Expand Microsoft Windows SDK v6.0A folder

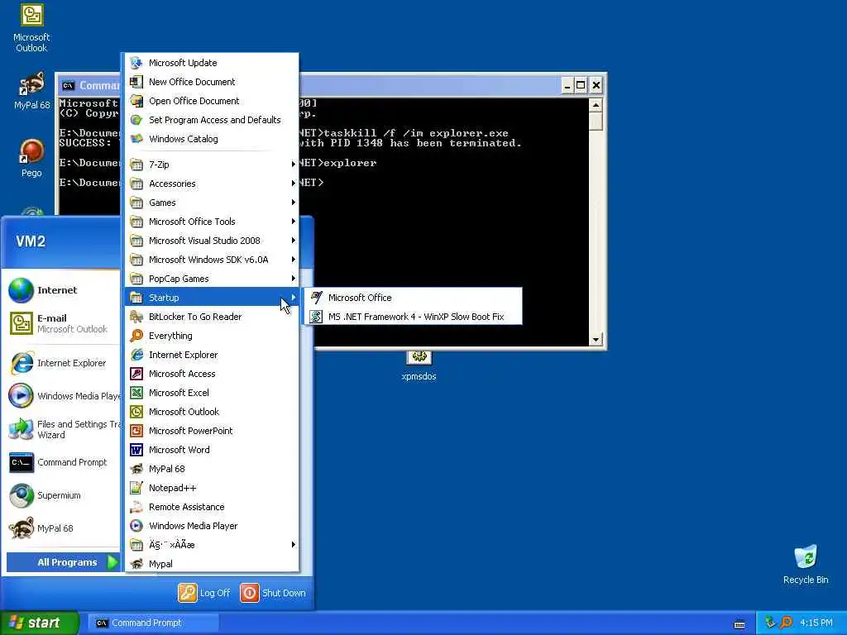coord(212,260)
